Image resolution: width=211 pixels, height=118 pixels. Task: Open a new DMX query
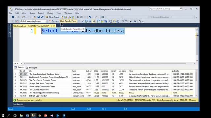[x=69, y=17]
